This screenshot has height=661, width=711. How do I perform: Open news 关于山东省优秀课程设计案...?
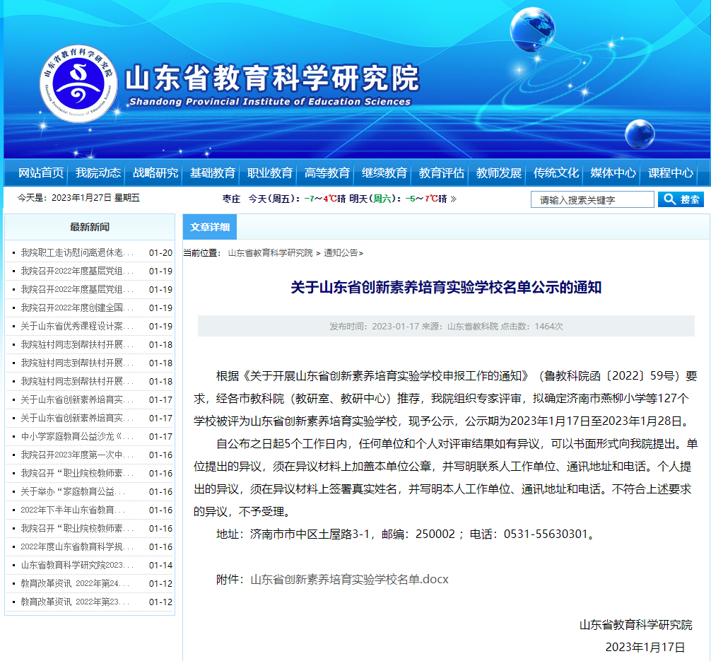point(77,326)
